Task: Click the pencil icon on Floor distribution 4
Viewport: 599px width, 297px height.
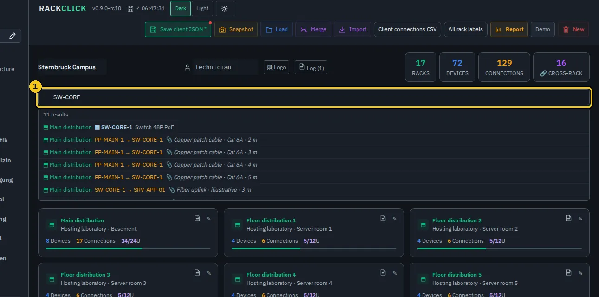Action: [x=395, y=273]
